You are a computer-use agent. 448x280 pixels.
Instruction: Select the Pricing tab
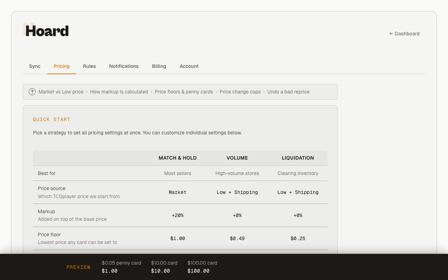62,66
